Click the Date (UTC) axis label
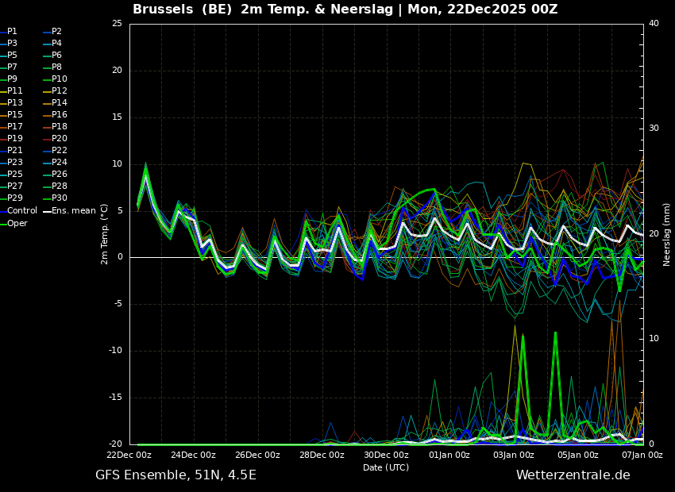Screen dimensions: 675x492 386,467
